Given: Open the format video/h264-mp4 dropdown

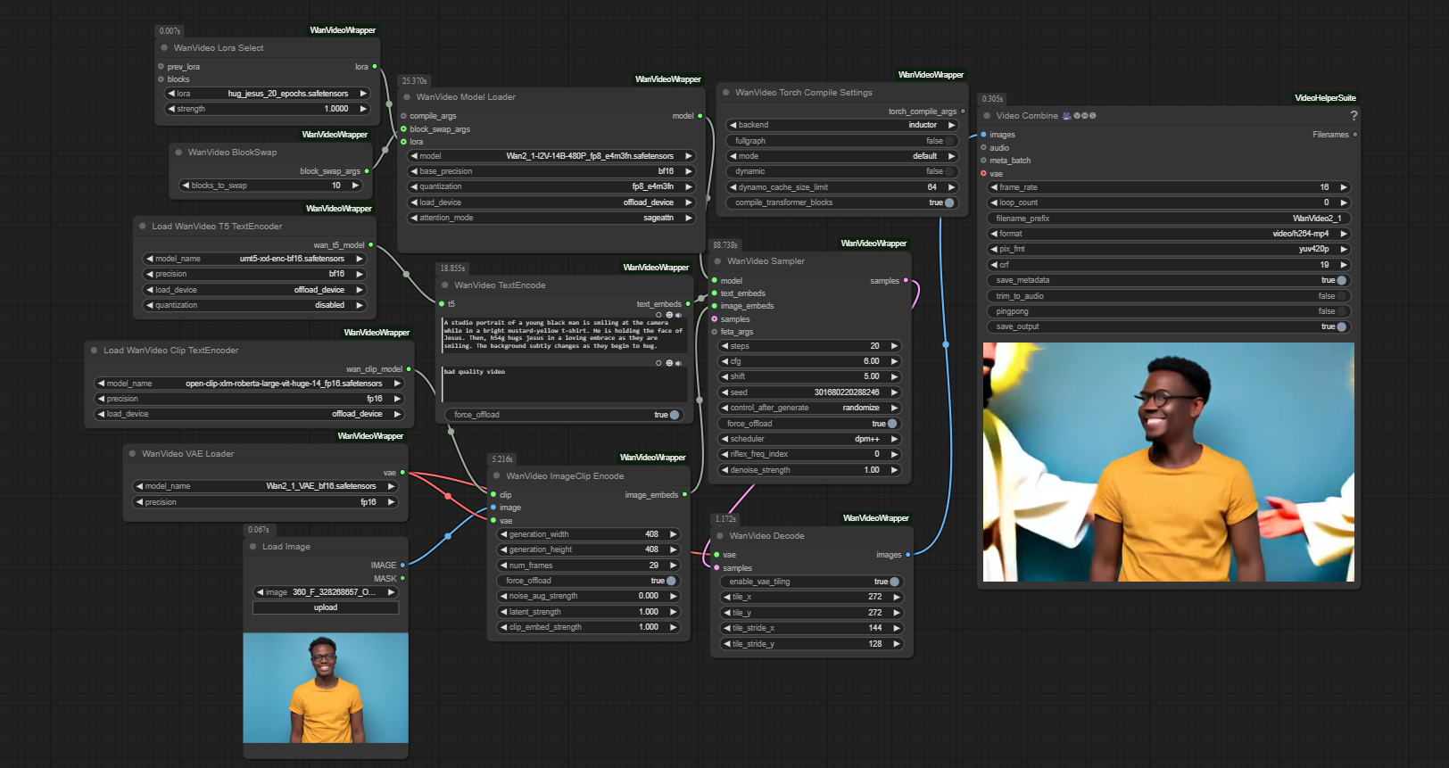Looking at the screenshot, I should (1169, 234).
